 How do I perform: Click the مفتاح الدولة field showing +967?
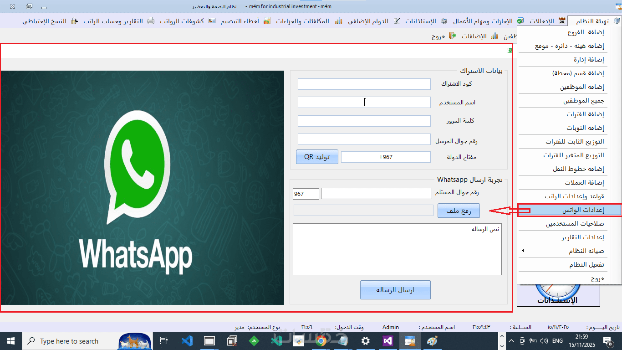pos(386,157)
